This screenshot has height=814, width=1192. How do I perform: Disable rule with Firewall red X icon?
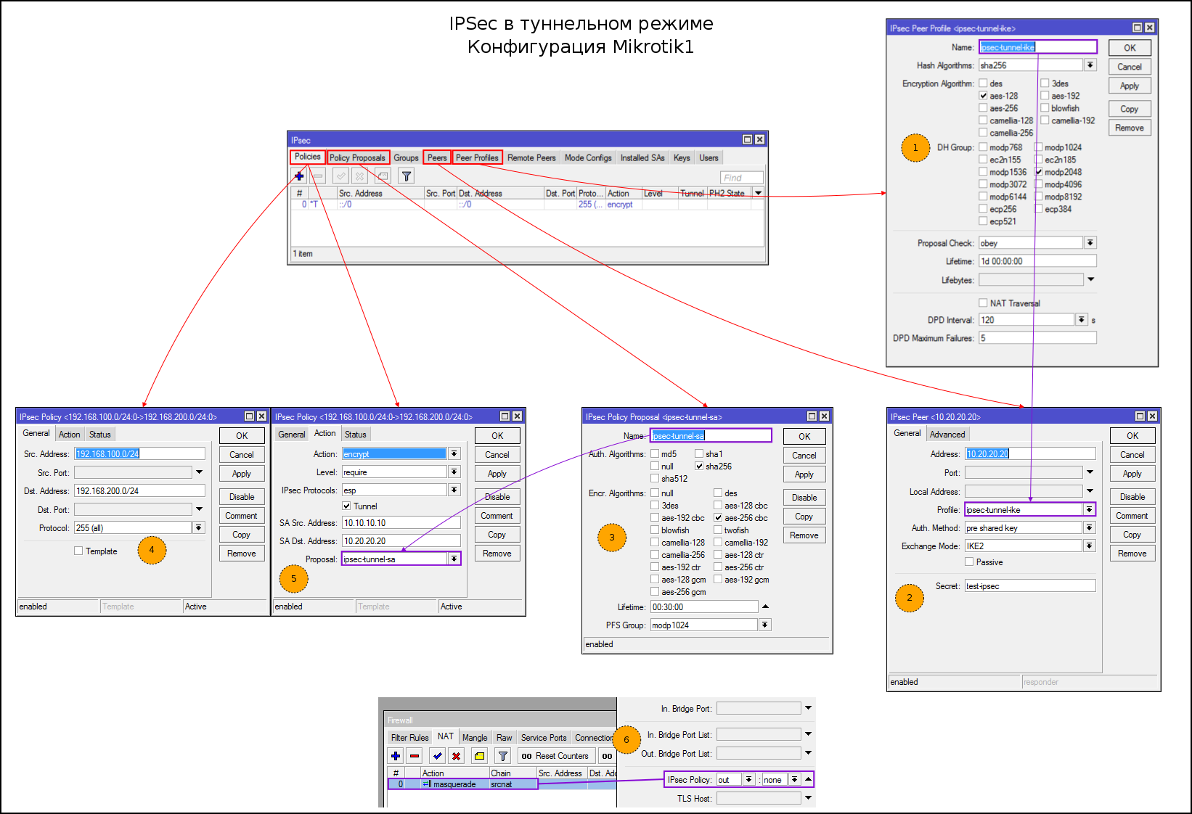tap(456, 756)
